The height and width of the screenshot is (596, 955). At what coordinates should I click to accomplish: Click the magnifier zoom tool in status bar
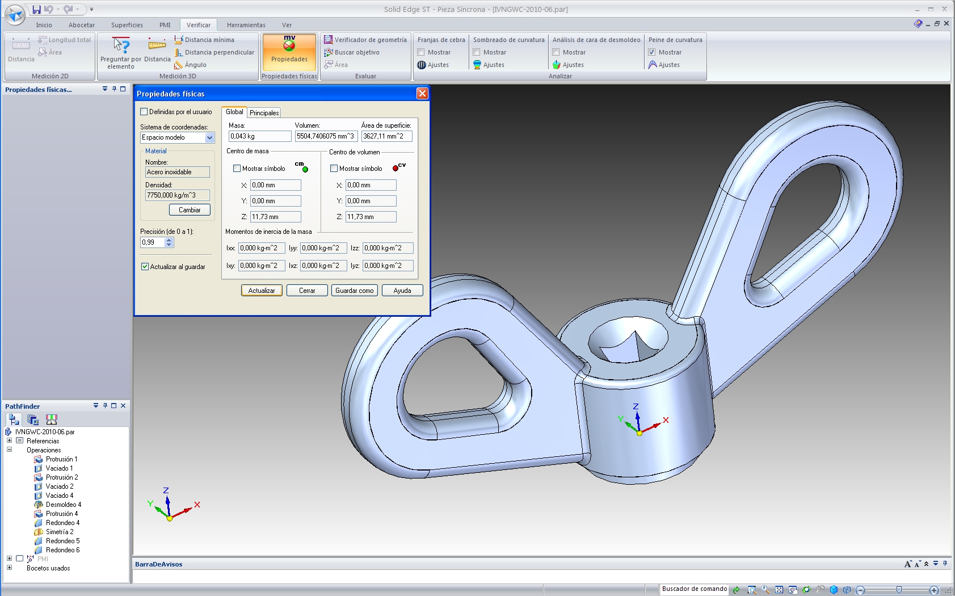point(765,590)
